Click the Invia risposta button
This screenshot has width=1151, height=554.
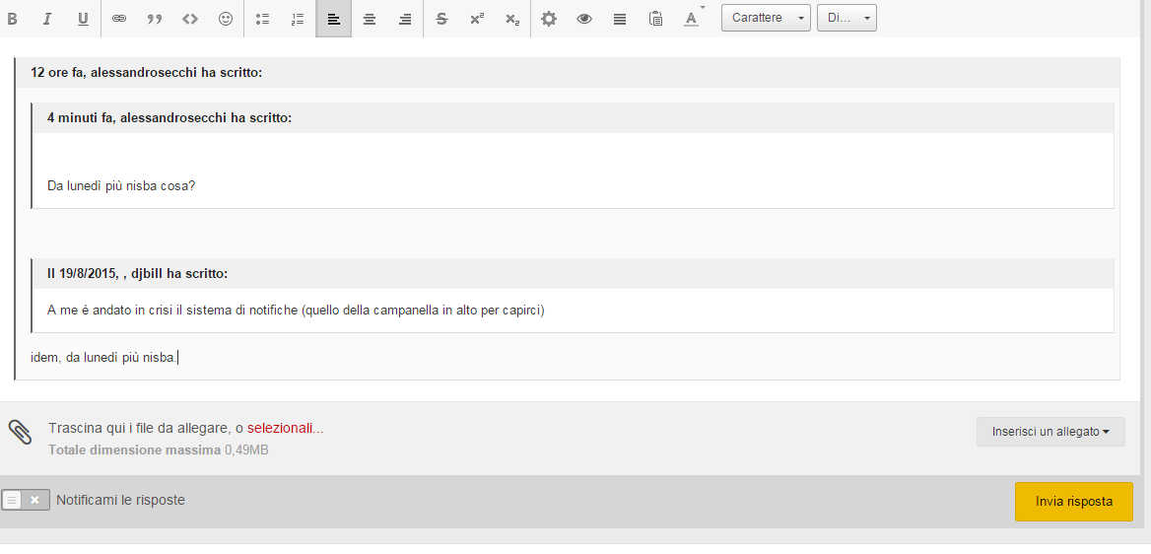pyautogui.click(x=1073, y=502)
